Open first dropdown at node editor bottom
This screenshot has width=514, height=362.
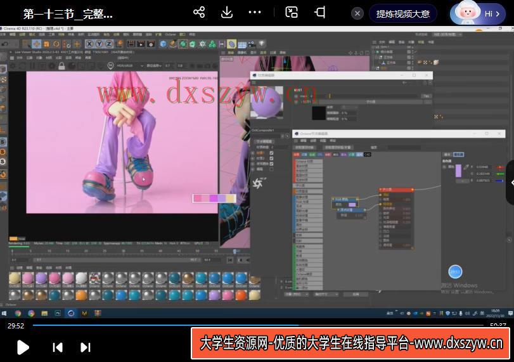[x=297, y=294]
